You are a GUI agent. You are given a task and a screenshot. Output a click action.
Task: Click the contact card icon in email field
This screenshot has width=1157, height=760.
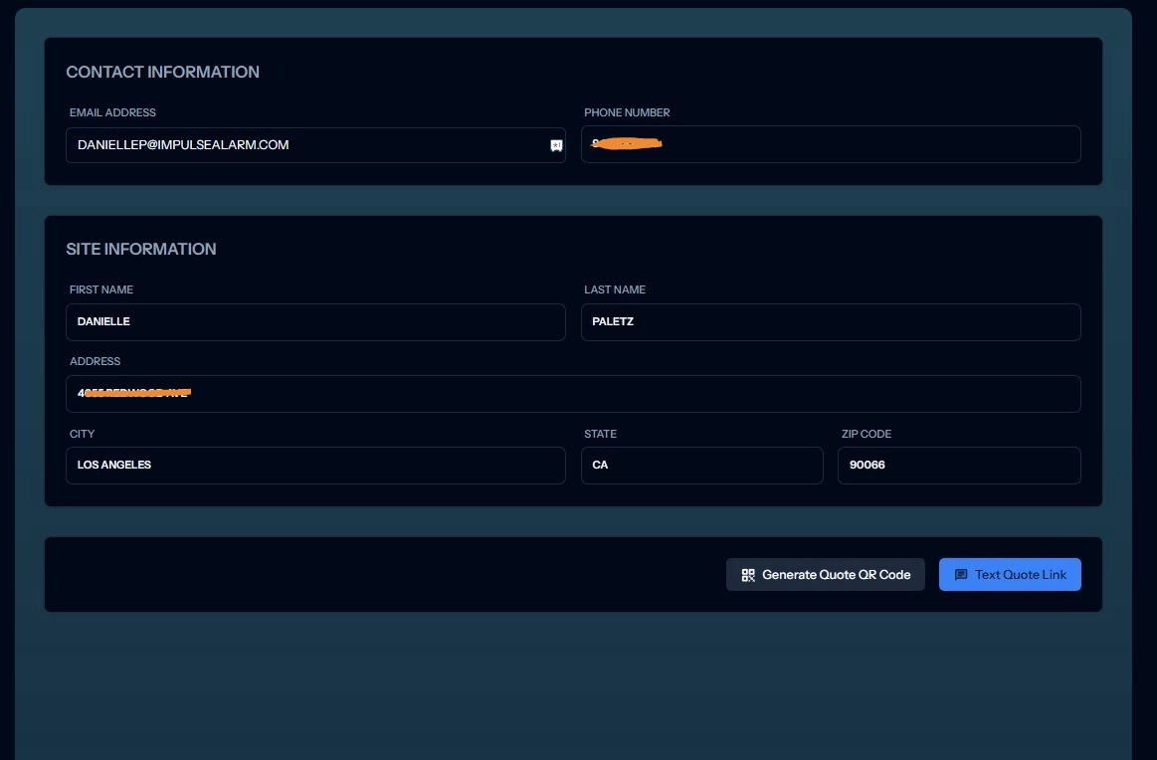(556, 145)
